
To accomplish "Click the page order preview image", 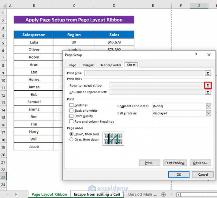I will 113,139.
